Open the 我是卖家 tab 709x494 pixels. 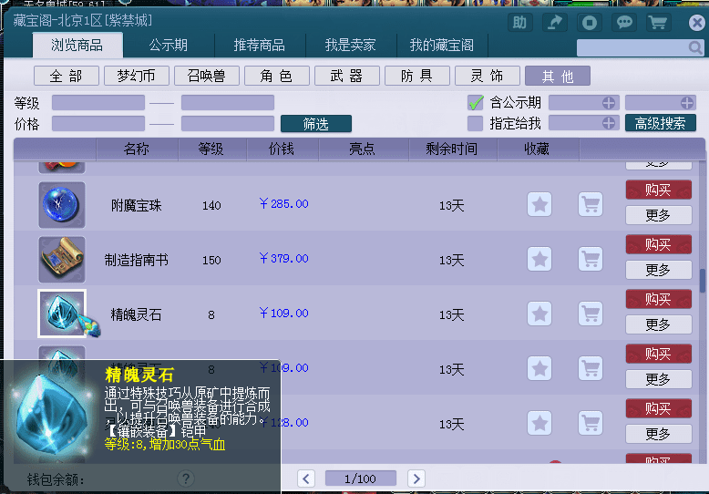coord(351,45)
